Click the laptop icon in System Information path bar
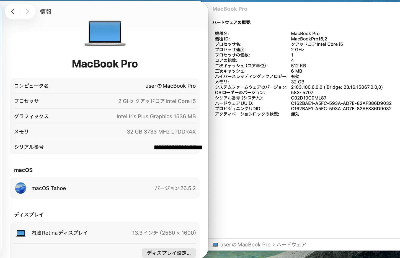Image resolution: width=400 pixels, height=258 pixels. click(x=215, y=245)
